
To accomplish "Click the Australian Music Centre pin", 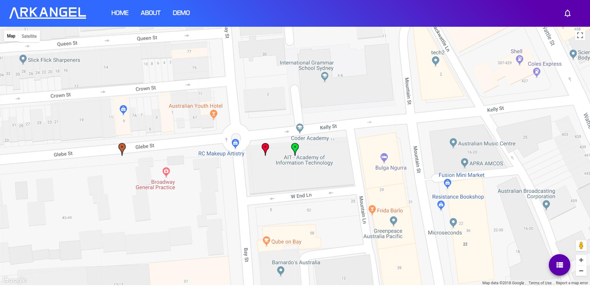I will 453,143.
